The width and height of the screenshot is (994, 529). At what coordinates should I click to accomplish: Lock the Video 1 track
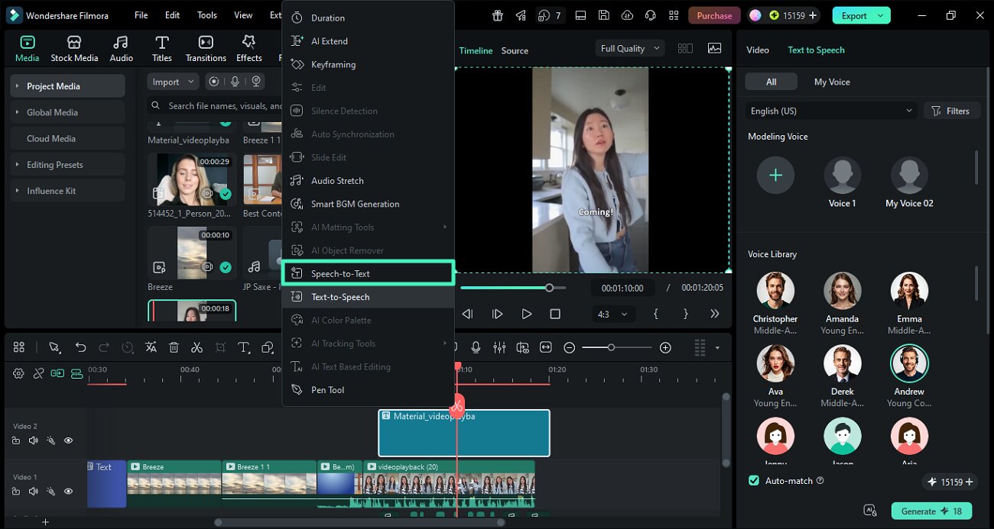tap(15, 492)
